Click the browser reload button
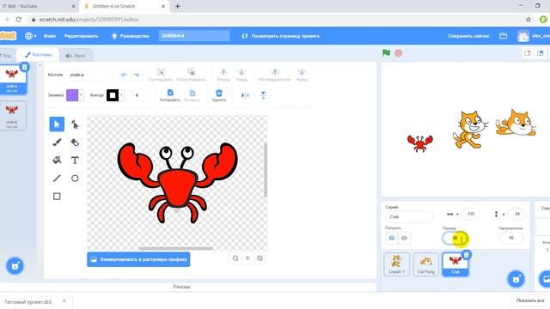550x309 pixels. point(19,20)
